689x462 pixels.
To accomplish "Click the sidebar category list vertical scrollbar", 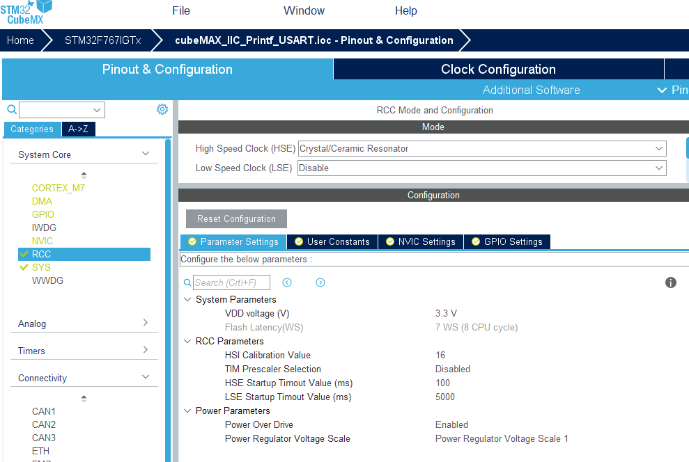I will (168, 300).
